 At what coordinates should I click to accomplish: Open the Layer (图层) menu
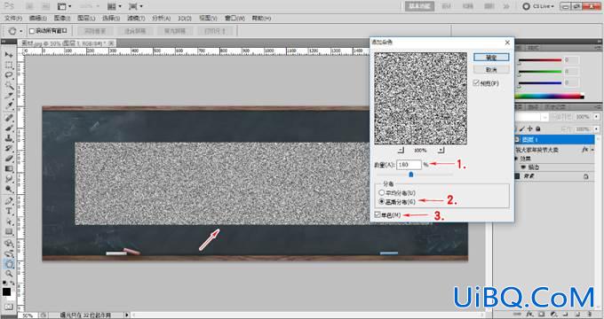click(86, 18)
